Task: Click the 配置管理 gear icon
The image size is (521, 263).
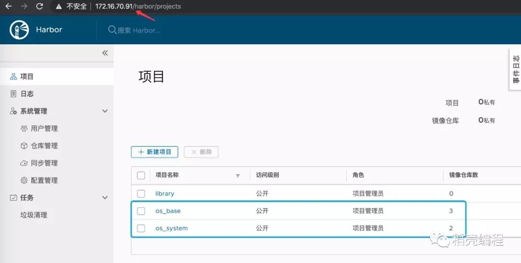Action: click(24, 180)
